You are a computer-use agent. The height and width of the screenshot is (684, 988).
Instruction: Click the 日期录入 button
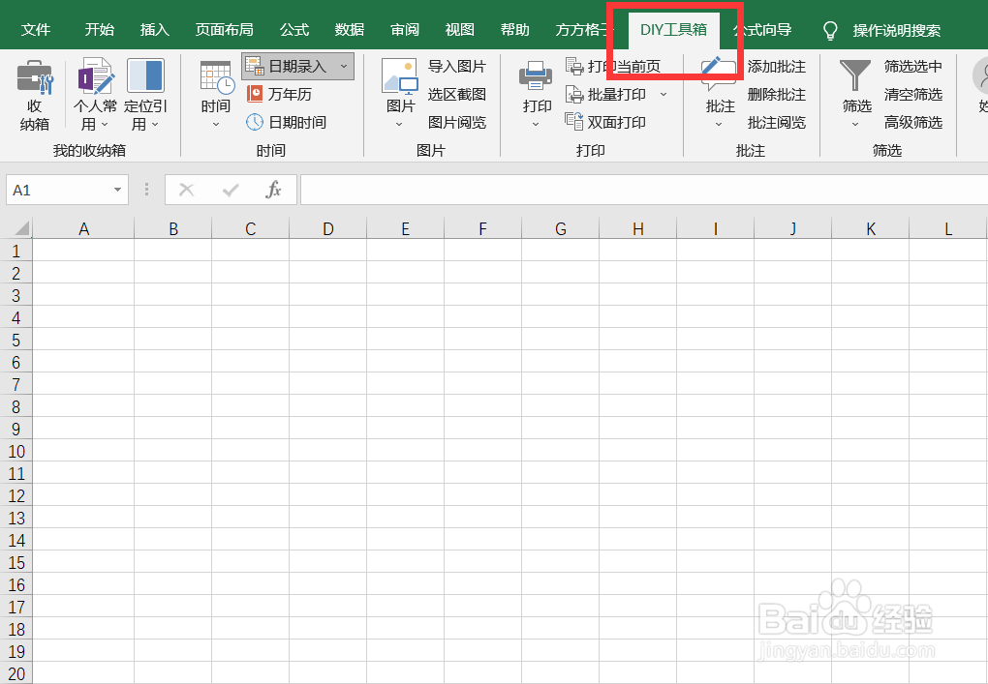(297, 66)
